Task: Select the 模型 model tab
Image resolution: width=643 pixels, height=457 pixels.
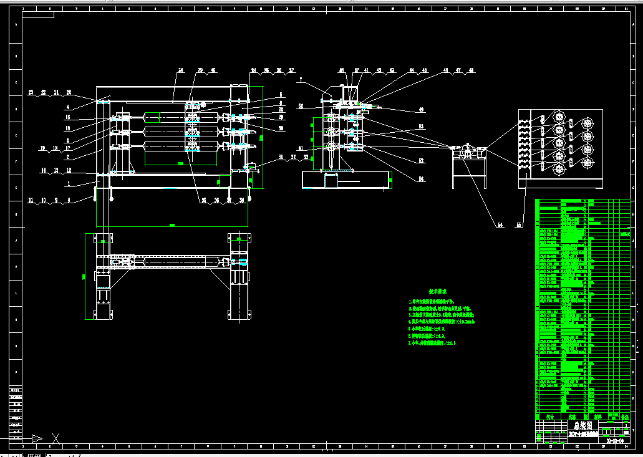Action: pyautogui.click(x=34, y=455)
